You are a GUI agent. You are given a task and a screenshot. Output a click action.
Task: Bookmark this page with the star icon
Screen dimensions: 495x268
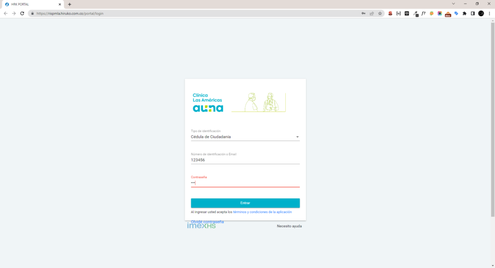tap(380, 13)
